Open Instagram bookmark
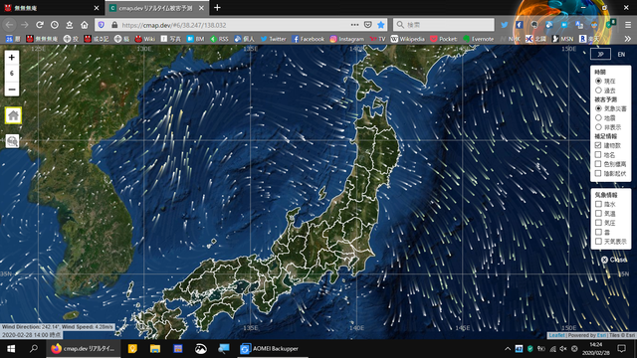637x358 pixels. [x=347, y=39]
